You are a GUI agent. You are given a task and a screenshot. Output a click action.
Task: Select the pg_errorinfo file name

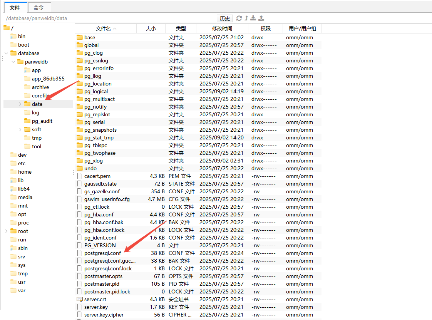99,69
